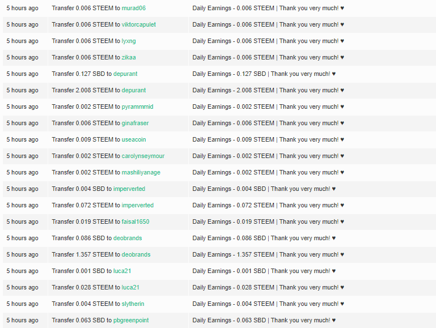Viewport: 436px width, 328px height.
Task: Visit the slytherin profile link
Action: point(133,304)
